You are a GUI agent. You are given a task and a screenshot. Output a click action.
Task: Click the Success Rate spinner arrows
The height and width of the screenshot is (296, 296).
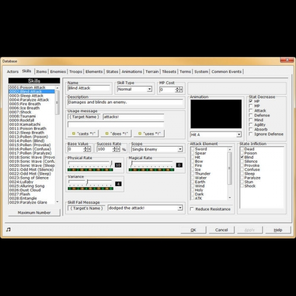[x=115, y=149]
